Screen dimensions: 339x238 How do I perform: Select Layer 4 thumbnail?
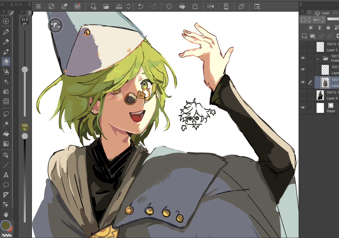coord(320,95)
